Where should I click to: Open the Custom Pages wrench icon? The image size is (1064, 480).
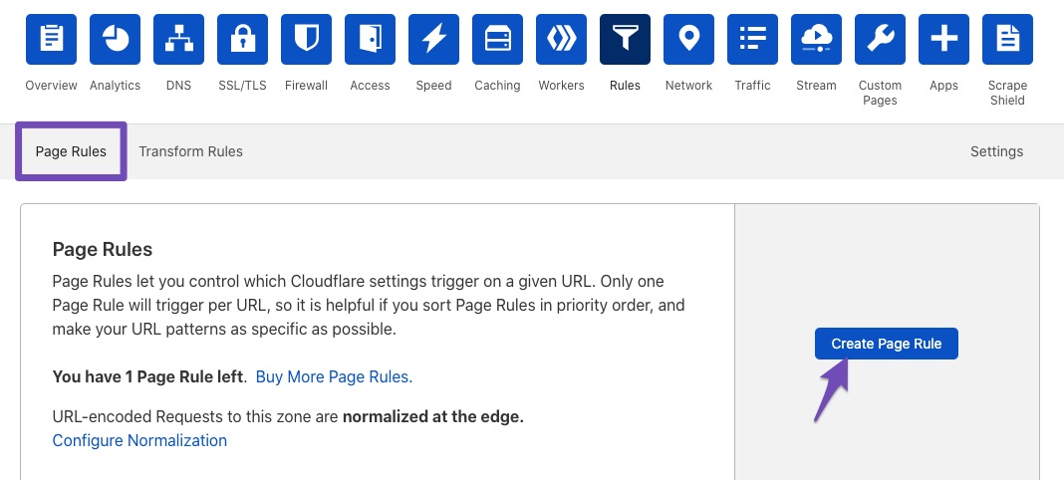point(880,39)
